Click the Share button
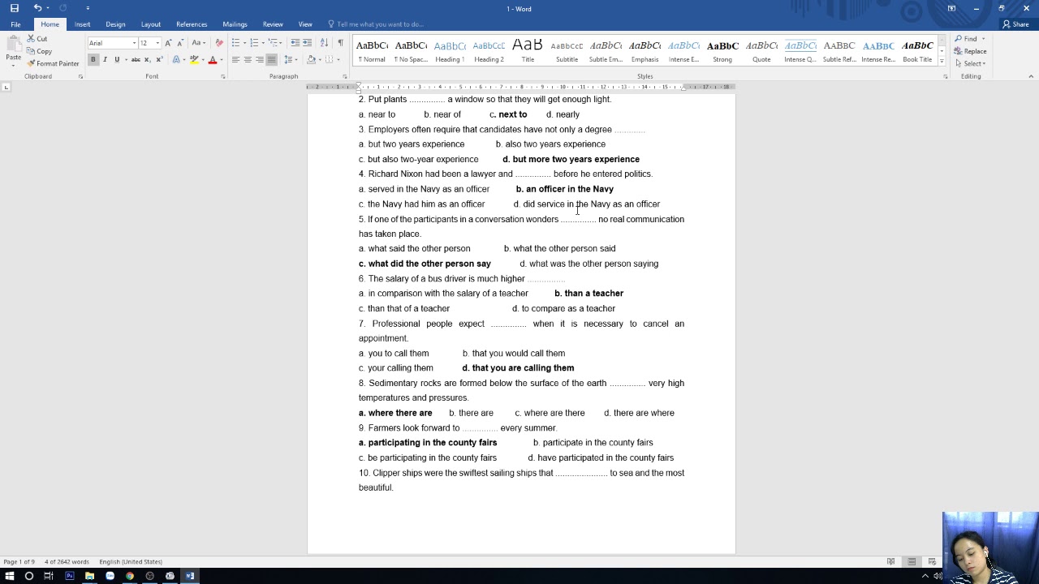Screen dimensions: 1039x584 (x=1015, y=24)
